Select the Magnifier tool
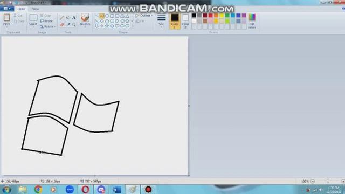This screenshot has height=194, width=345. click(74, 25)
